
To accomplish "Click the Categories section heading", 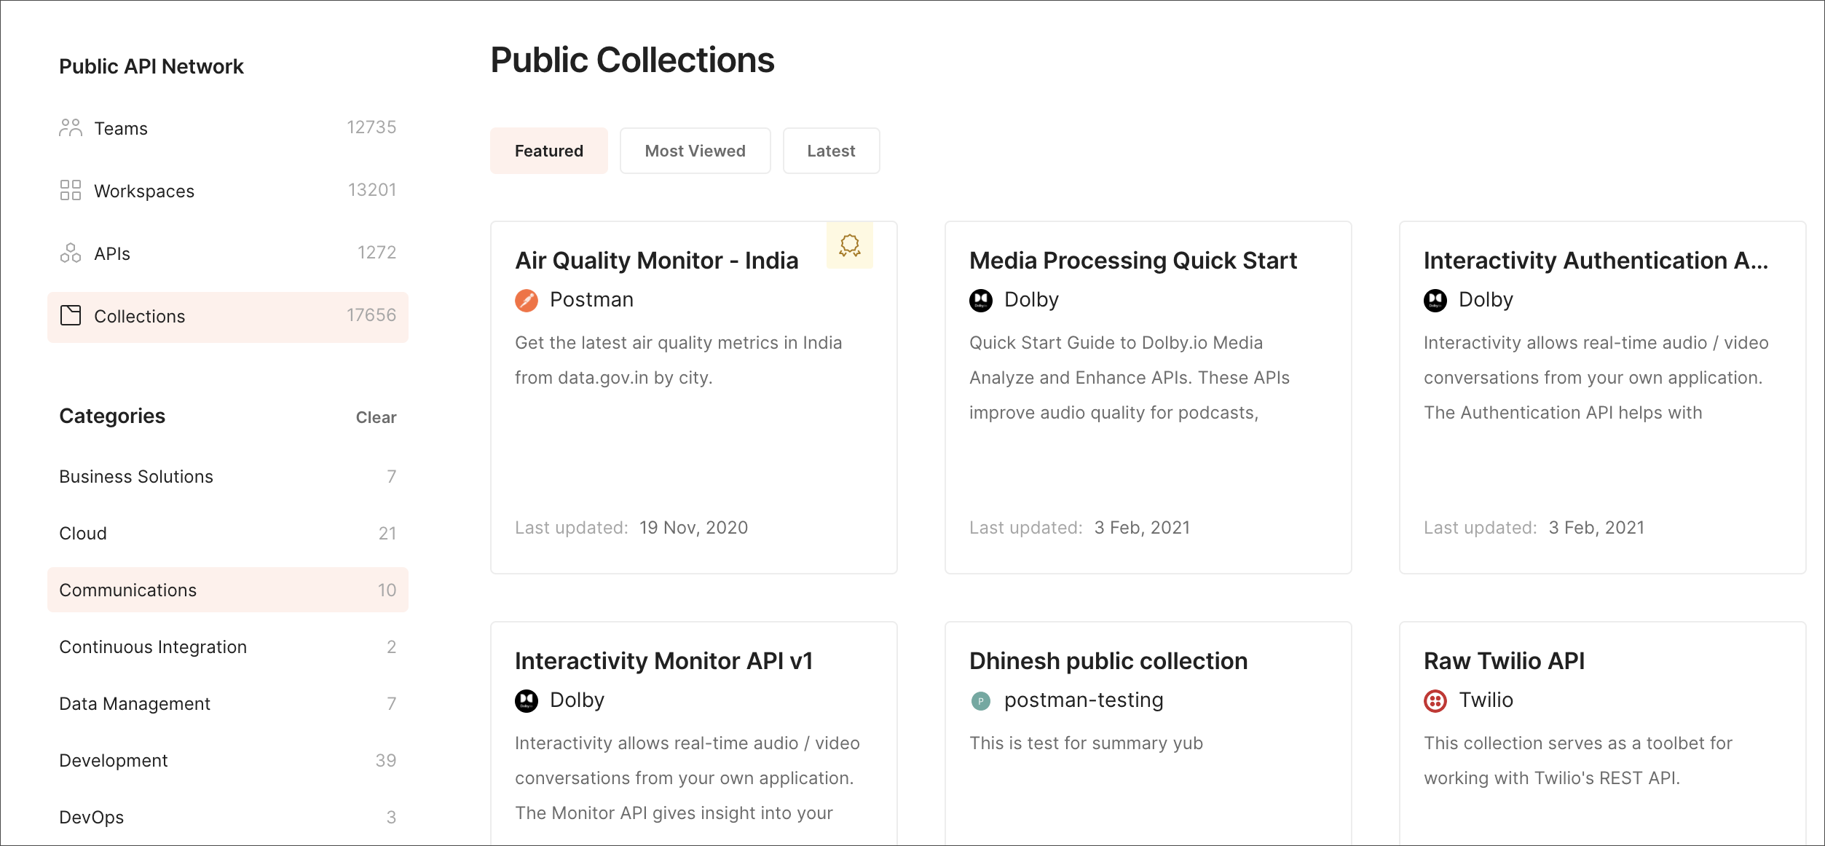I will click(112, 416).
